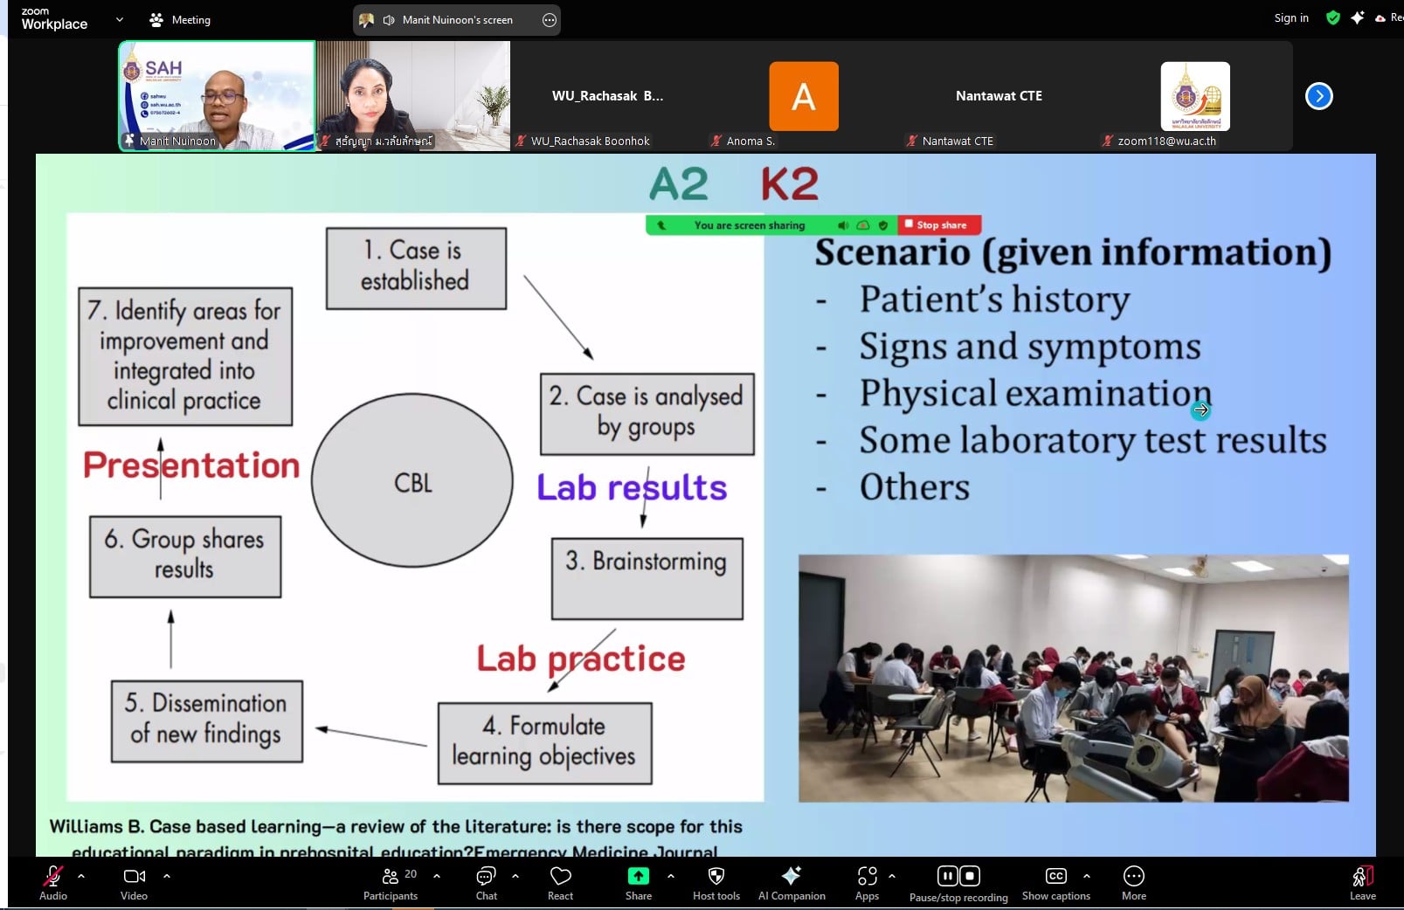Open Host tools shield icon
This screenshot has height=910, width=1404.
coord(716,877)
